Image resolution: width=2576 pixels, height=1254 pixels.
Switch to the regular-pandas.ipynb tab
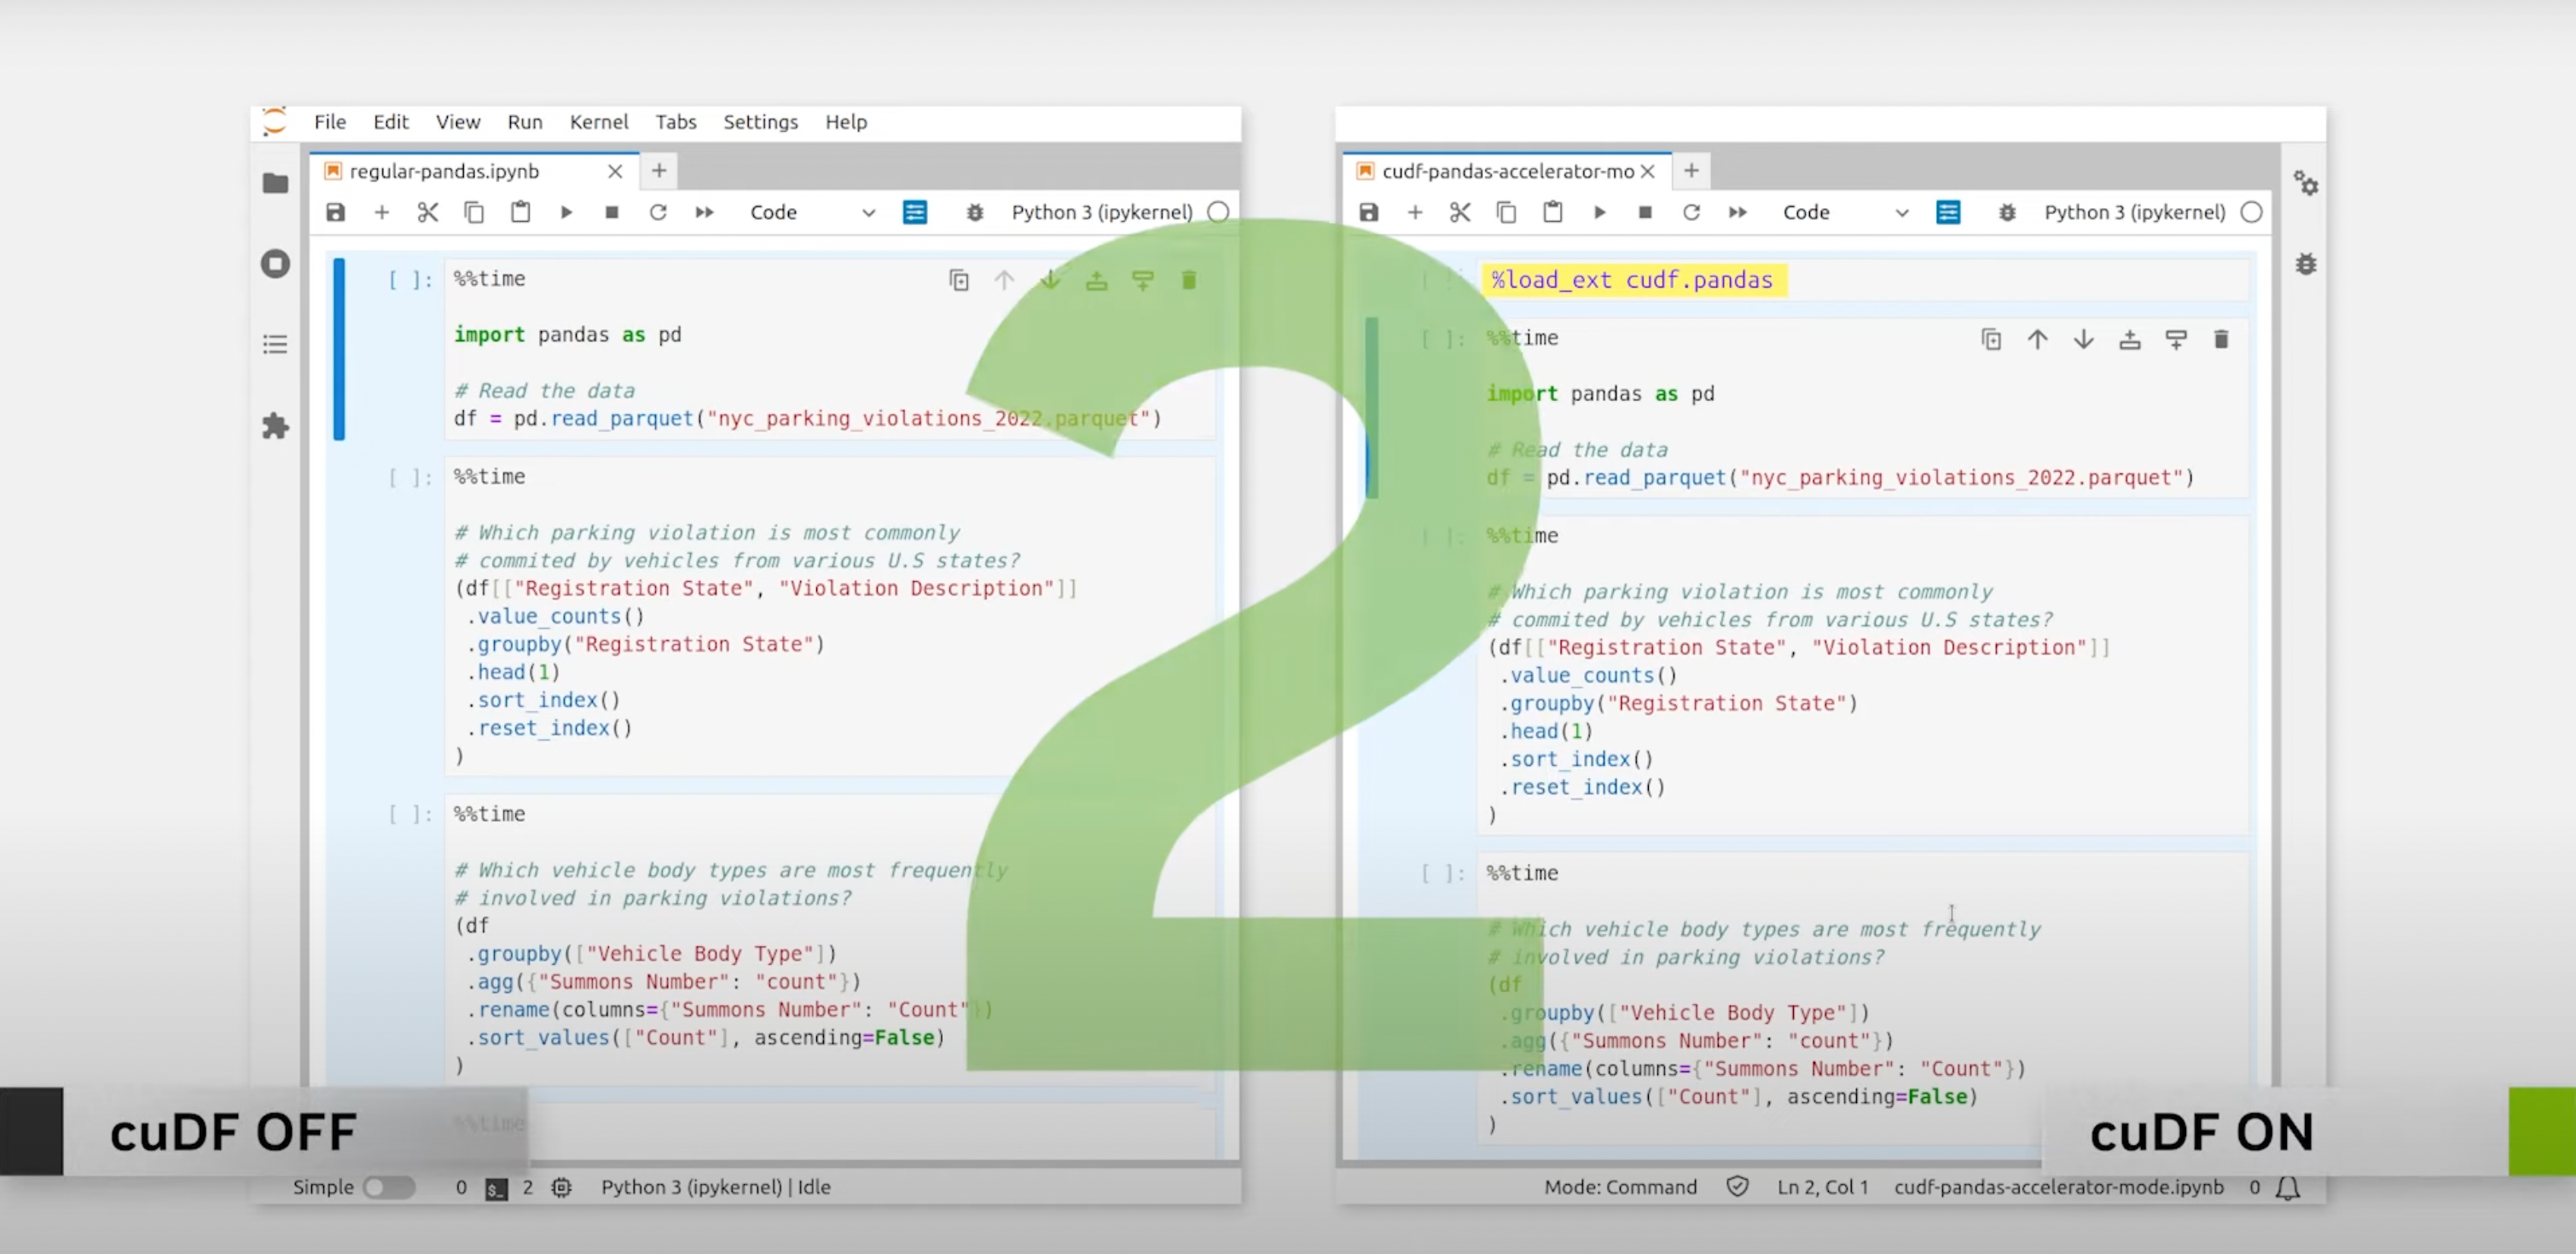445,171
